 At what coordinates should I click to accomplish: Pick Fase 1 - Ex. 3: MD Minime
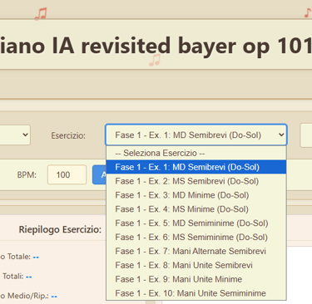tap(196, 195)
